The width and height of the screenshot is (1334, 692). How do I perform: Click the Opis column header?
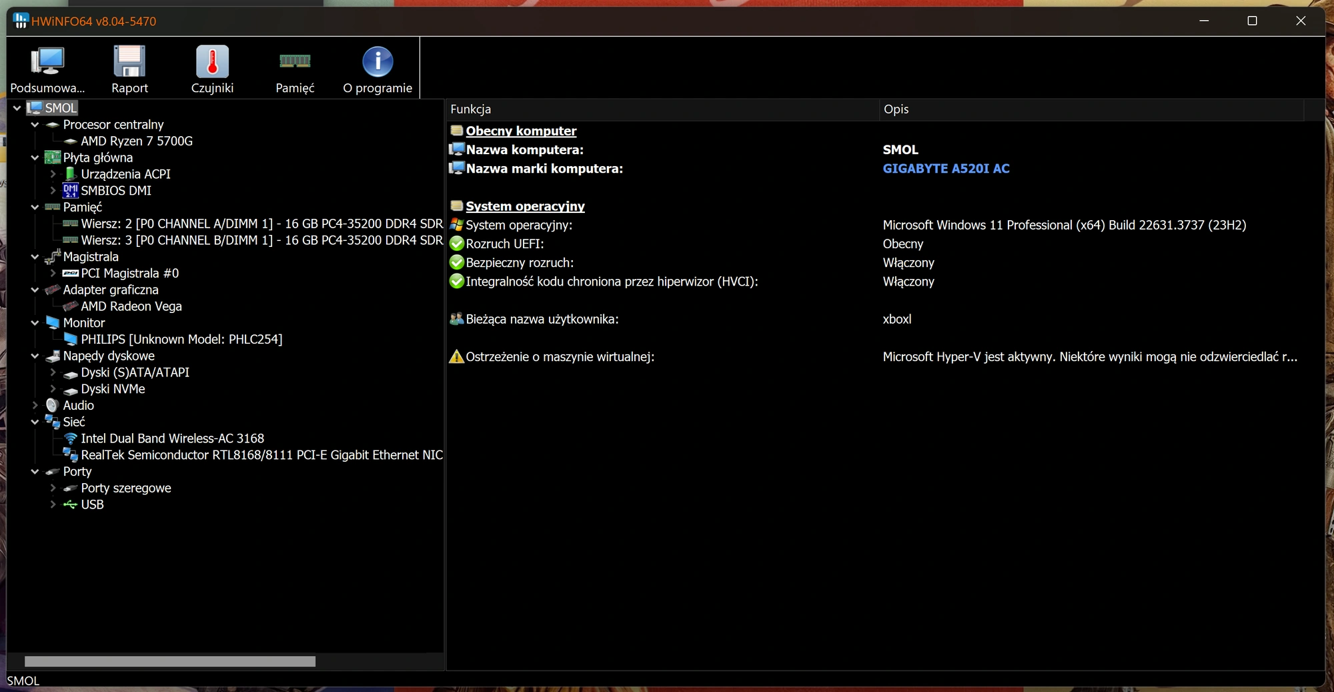1091,109
